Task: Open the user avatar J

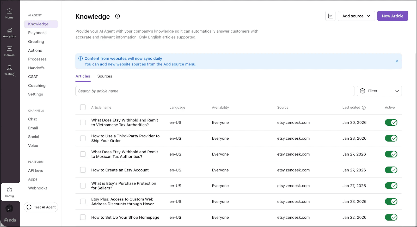Action: pyautogui.click(x=9, y=208)
